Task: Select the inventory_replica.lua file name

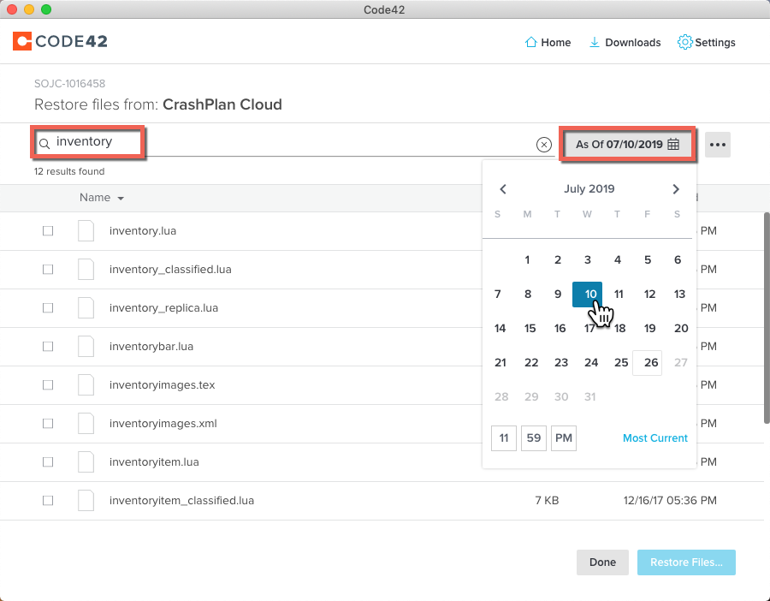Action: pos(163,308)
